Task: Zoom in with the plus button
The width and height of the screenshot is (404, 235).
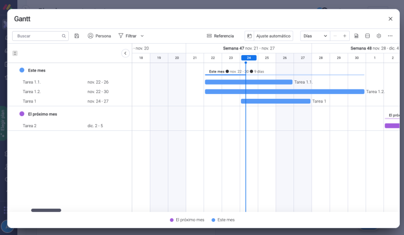Action: pos(345,36)
